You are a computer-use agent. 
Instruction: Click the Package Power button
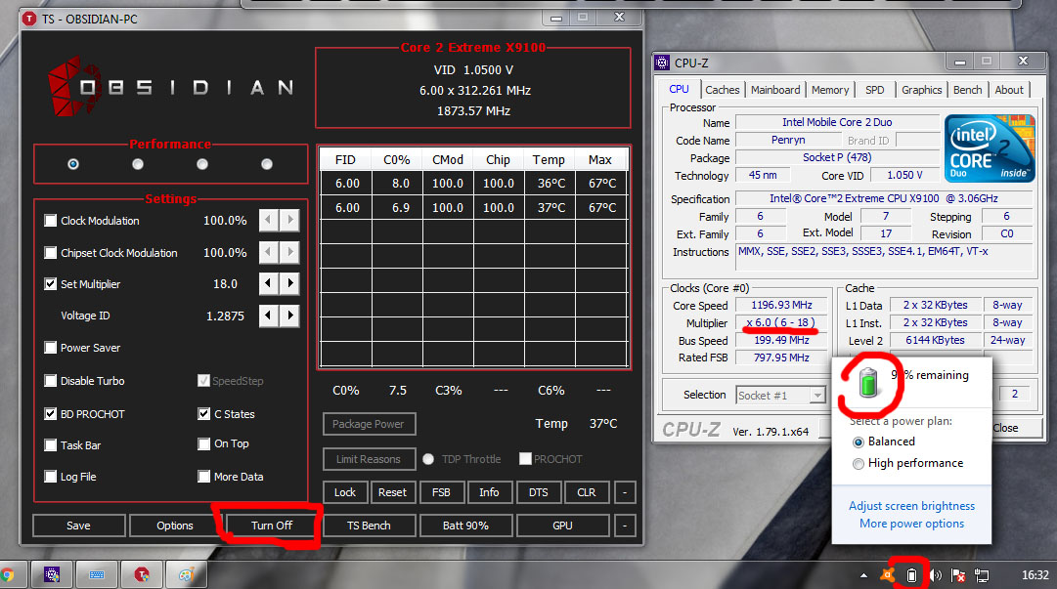coord(369,423)
